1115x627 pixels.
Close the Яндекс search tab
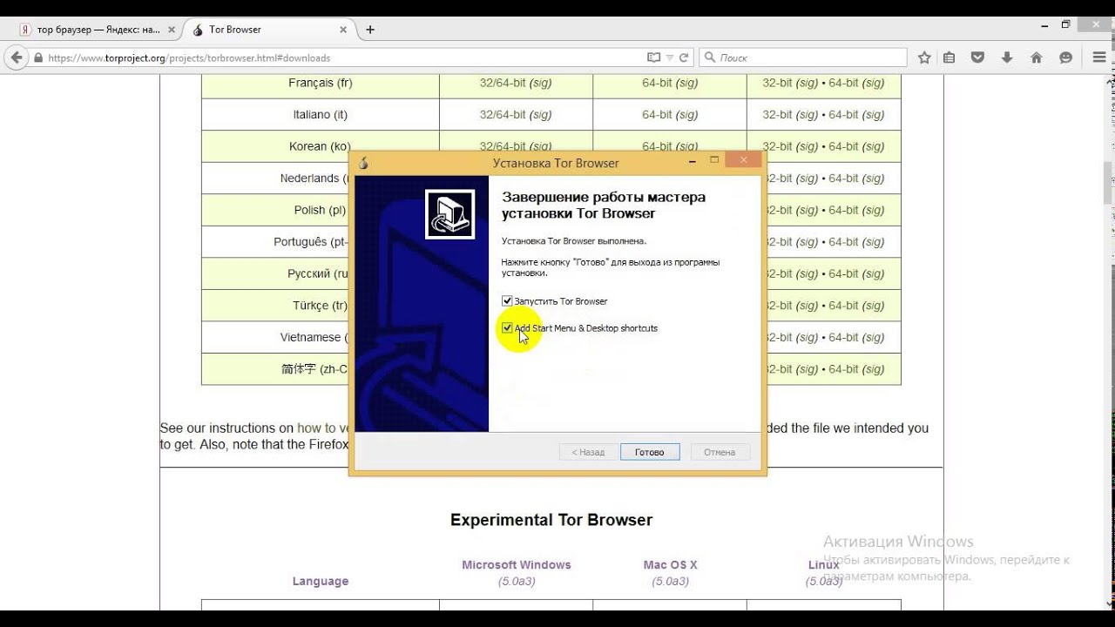pyautogui.click(x=172, y=30)
